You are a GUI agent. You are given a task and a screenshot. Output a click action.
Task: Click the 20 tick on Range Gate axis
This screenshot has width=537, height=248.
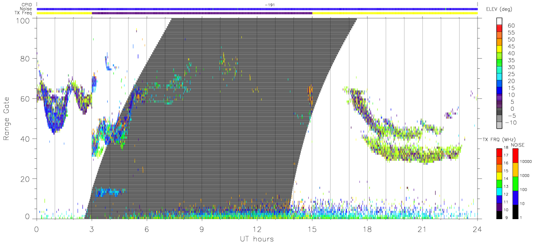[x=25, y=179]
